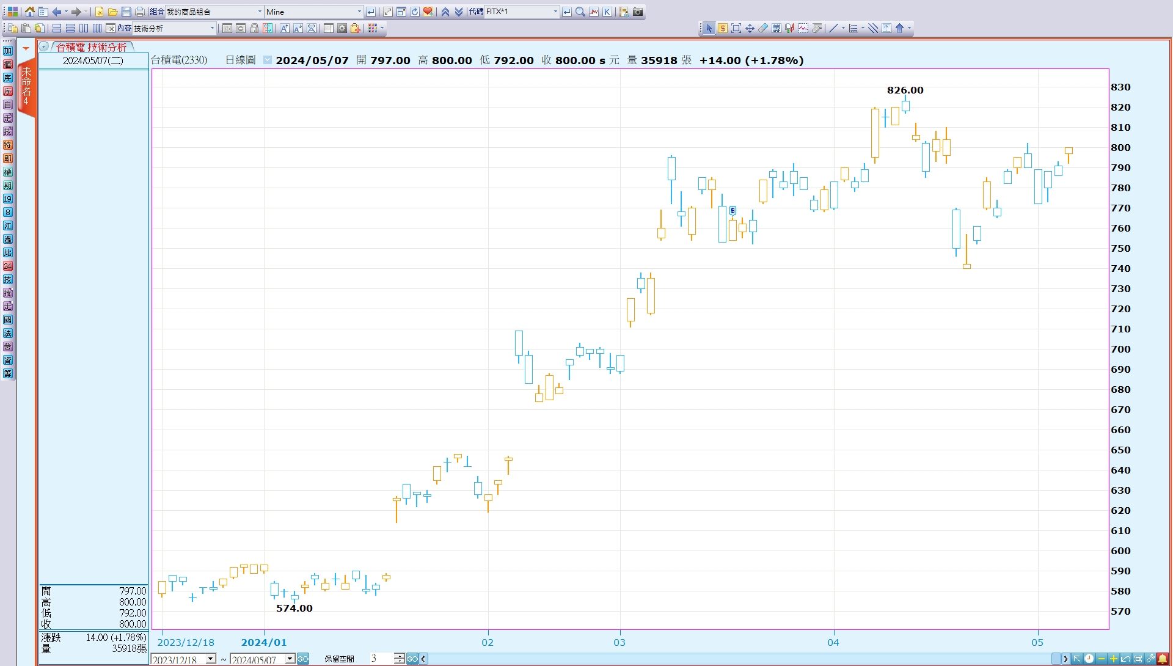Save with the floppy disk icon
Screen dimensions: 1173x666
click(126, 12)
